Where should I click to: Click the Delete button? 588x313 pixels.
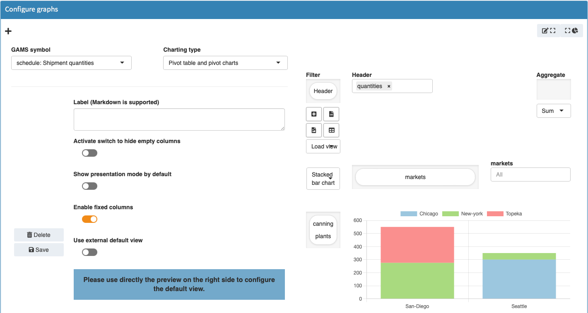click(39, 235)
